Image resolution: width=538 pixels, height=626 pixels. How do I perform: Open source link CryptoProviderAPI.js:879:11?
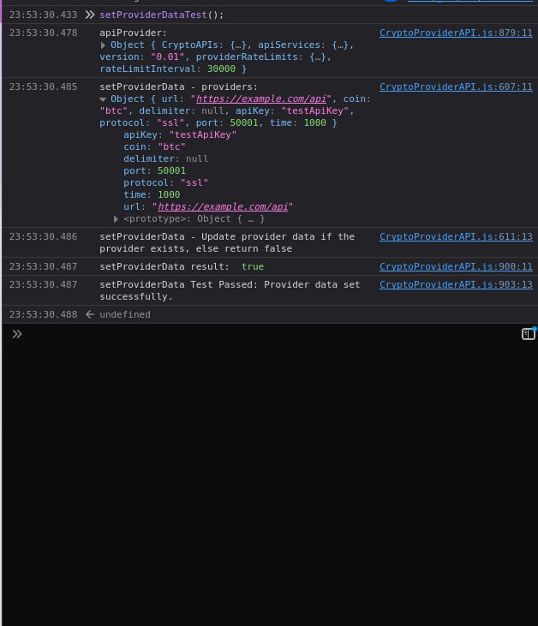click(456, 33)
